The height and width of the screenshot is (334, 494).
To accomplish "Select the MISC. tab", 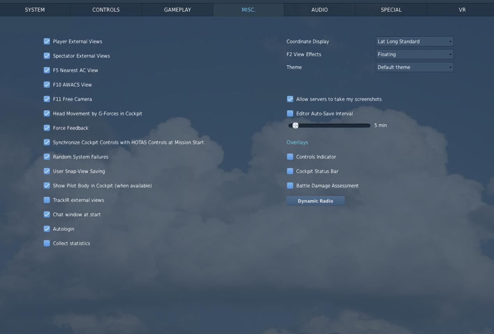I will click(x=249, y=10).
